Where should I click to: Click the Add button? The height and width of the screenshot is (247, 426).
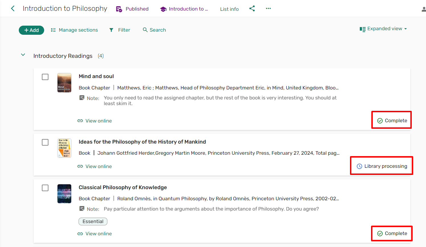click(x=31, y=30)
